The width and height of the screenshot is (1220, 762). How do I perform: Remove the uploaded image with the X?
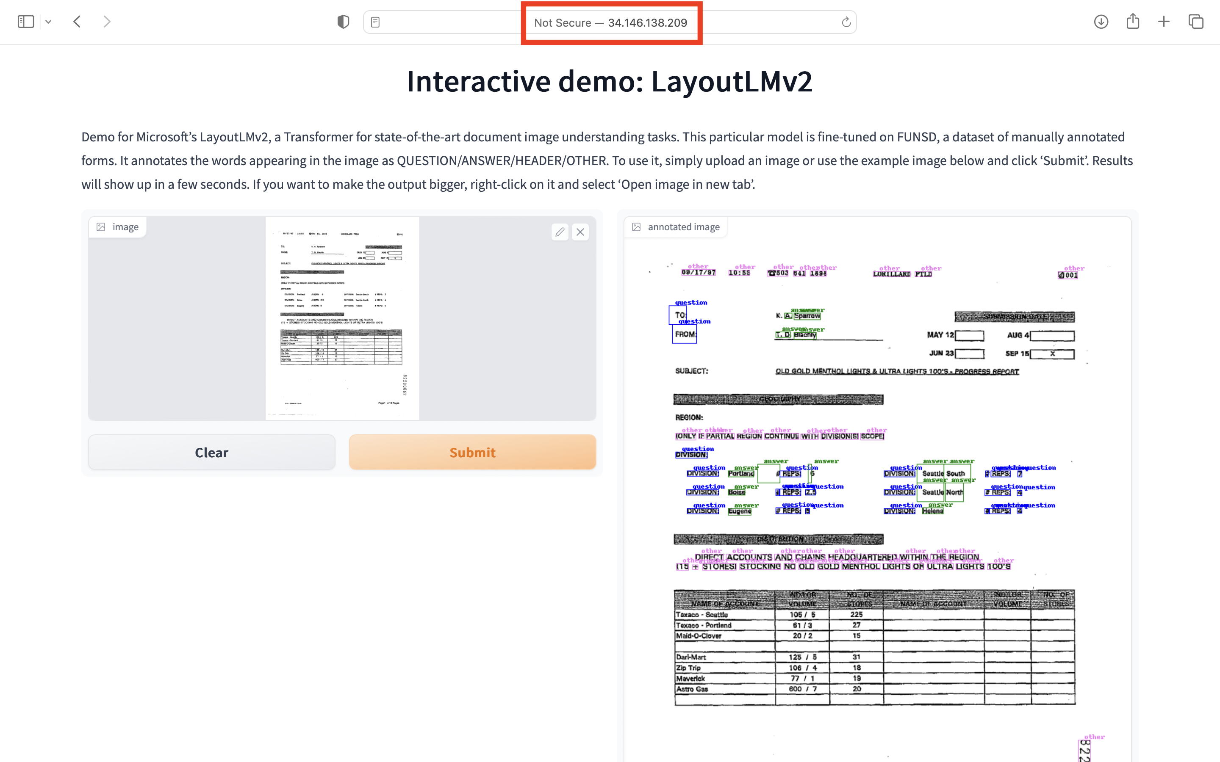(580, 232)
